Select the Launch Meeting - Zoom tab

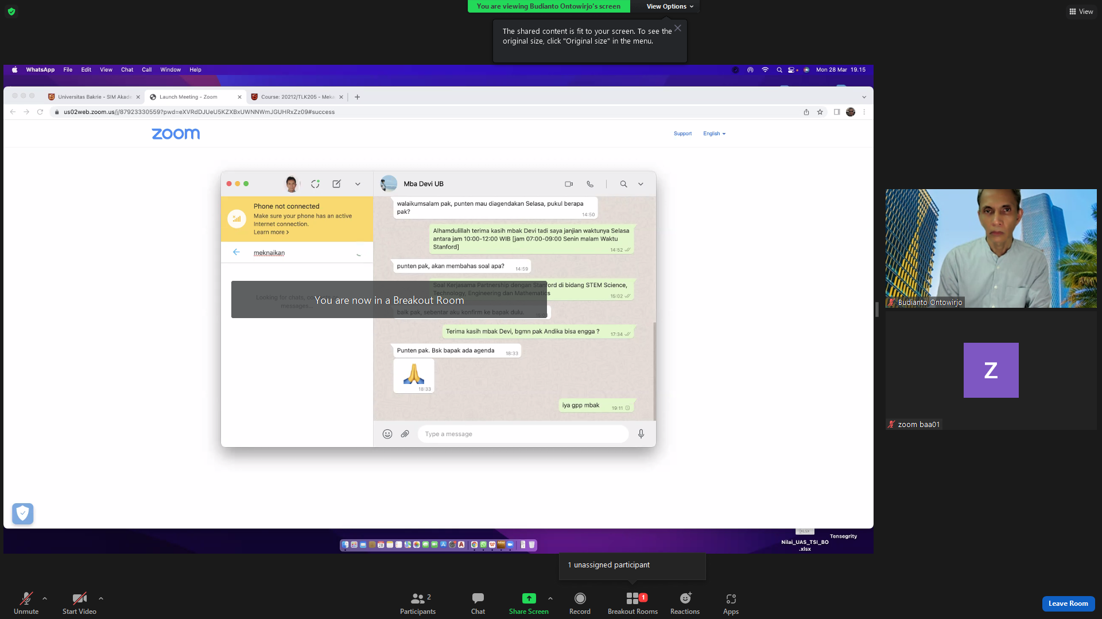click(x=195, y=97)
